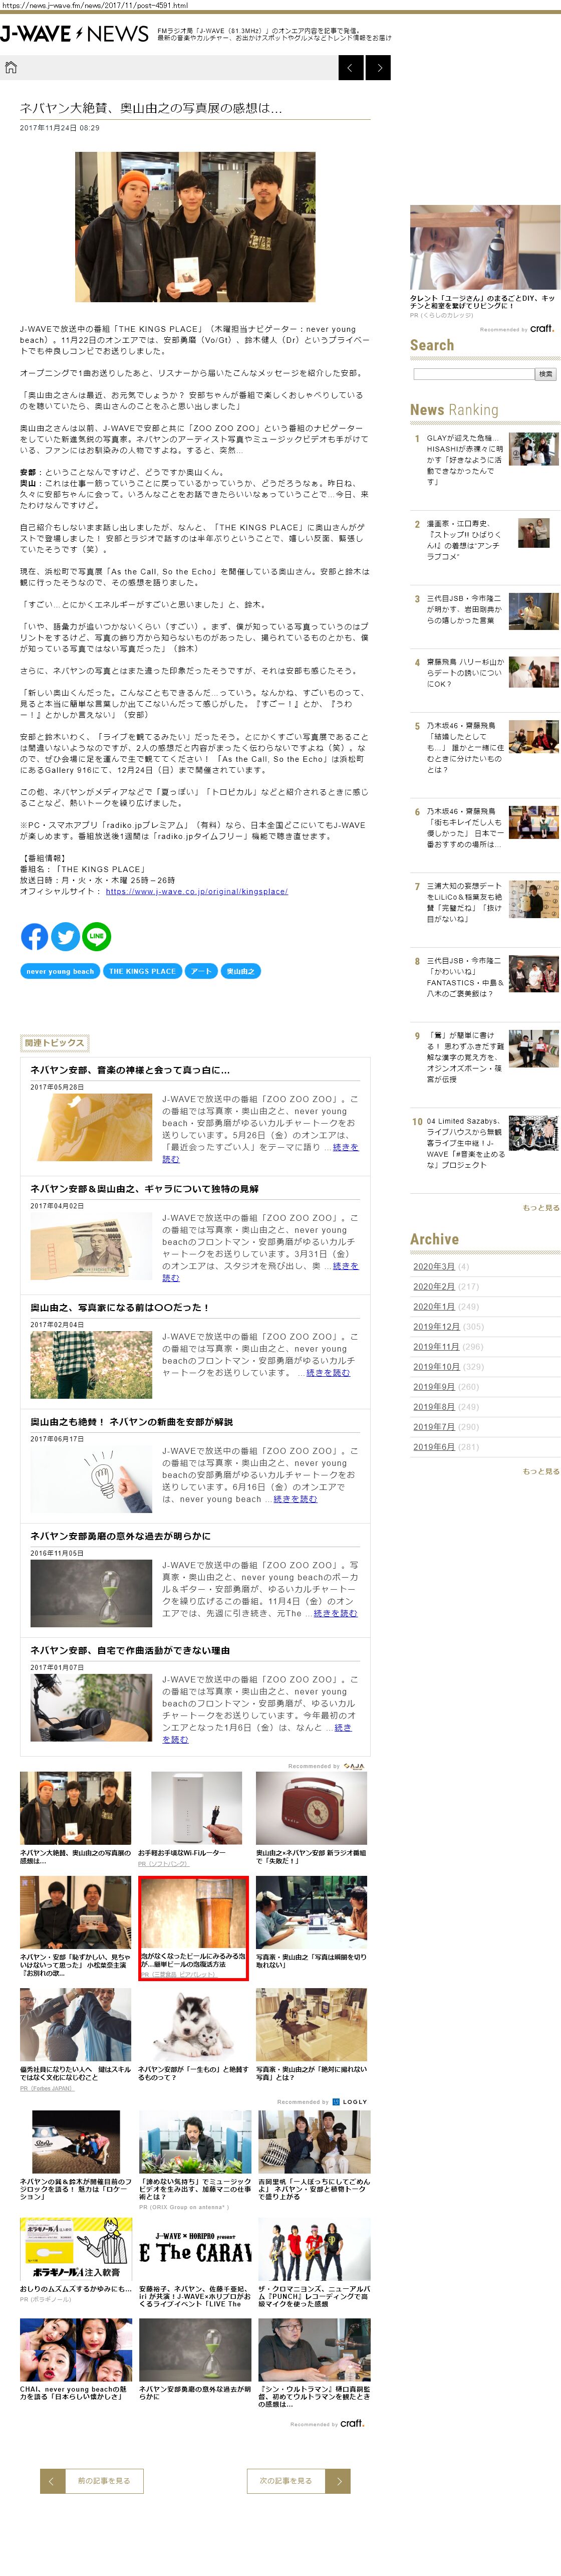Open the 2019年12月 archive link
This screenshot has height=2576, width=561.
(436, 1326)
